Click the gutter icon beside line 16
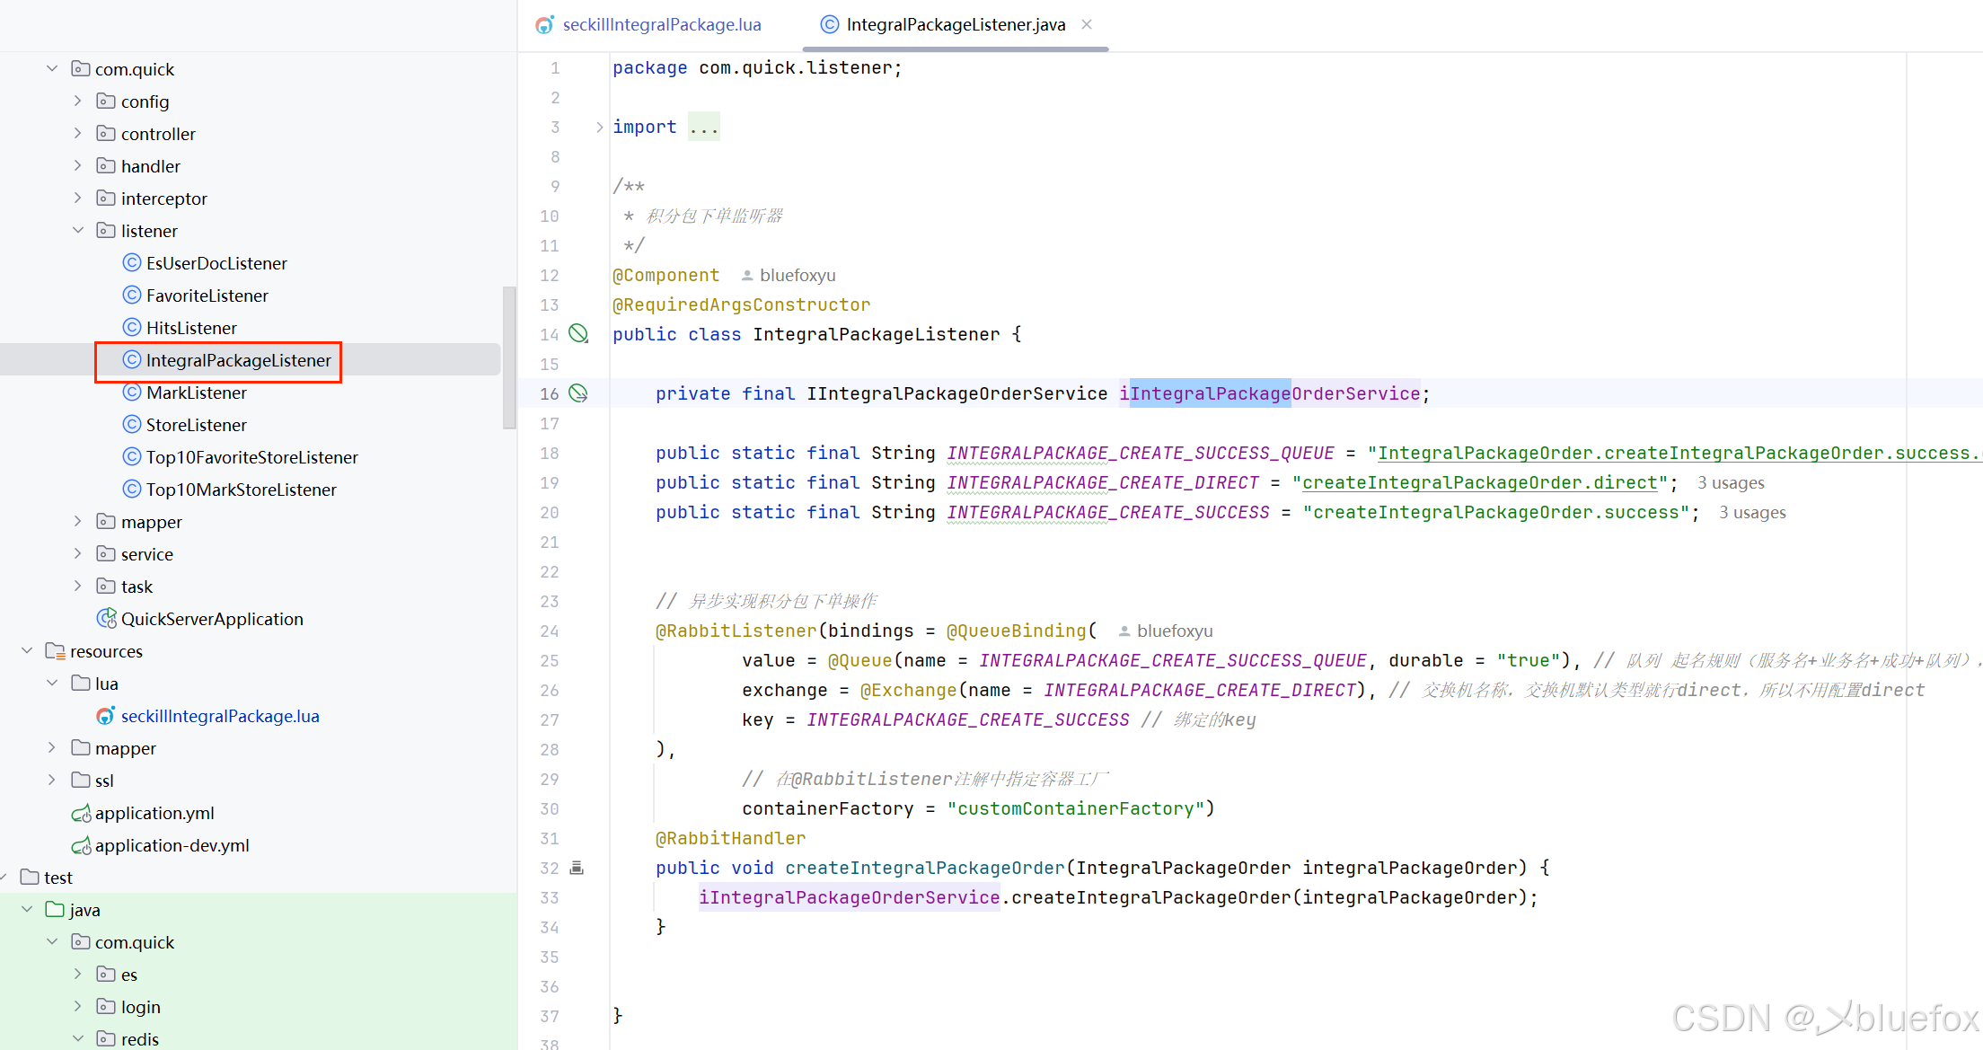 pyautogui.click(x=579, y=393)
